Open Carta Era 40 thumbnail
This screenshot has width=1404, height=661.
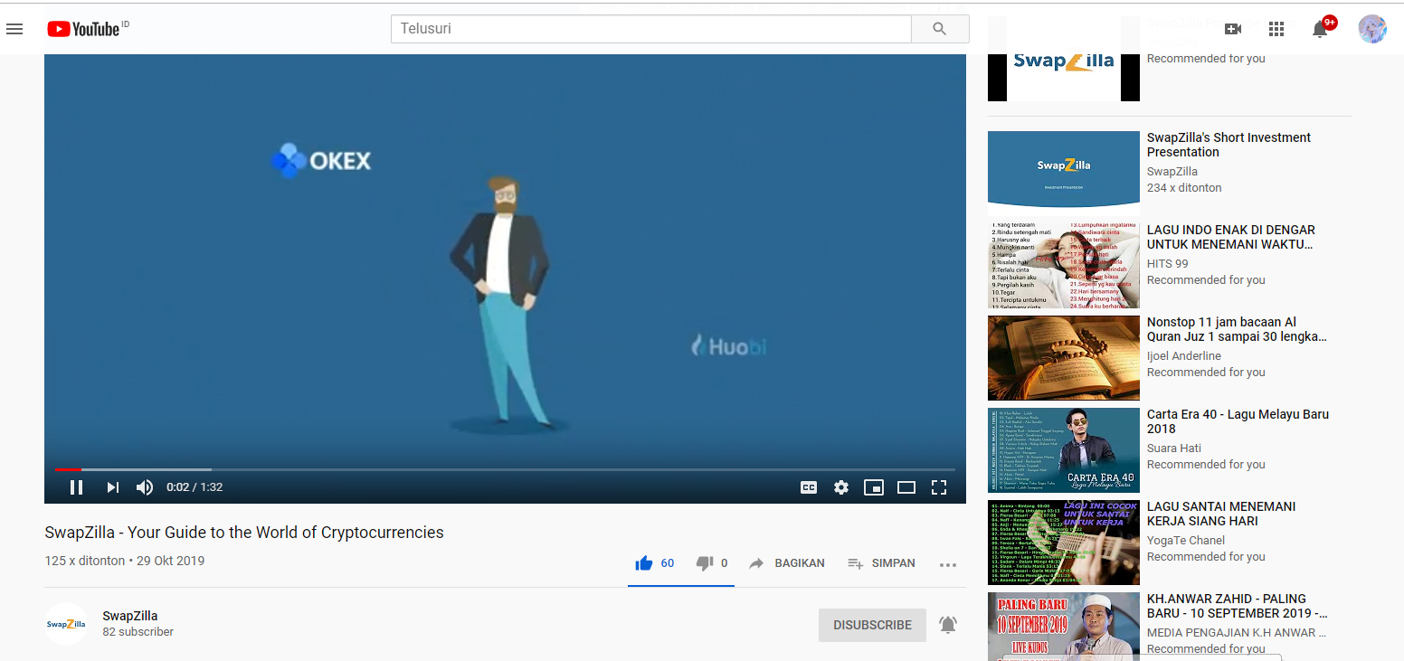(1064, 450)
